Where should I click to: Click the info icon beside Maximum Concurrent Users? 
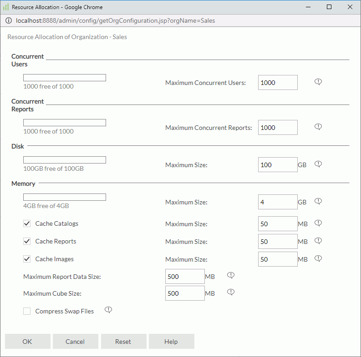318,82
